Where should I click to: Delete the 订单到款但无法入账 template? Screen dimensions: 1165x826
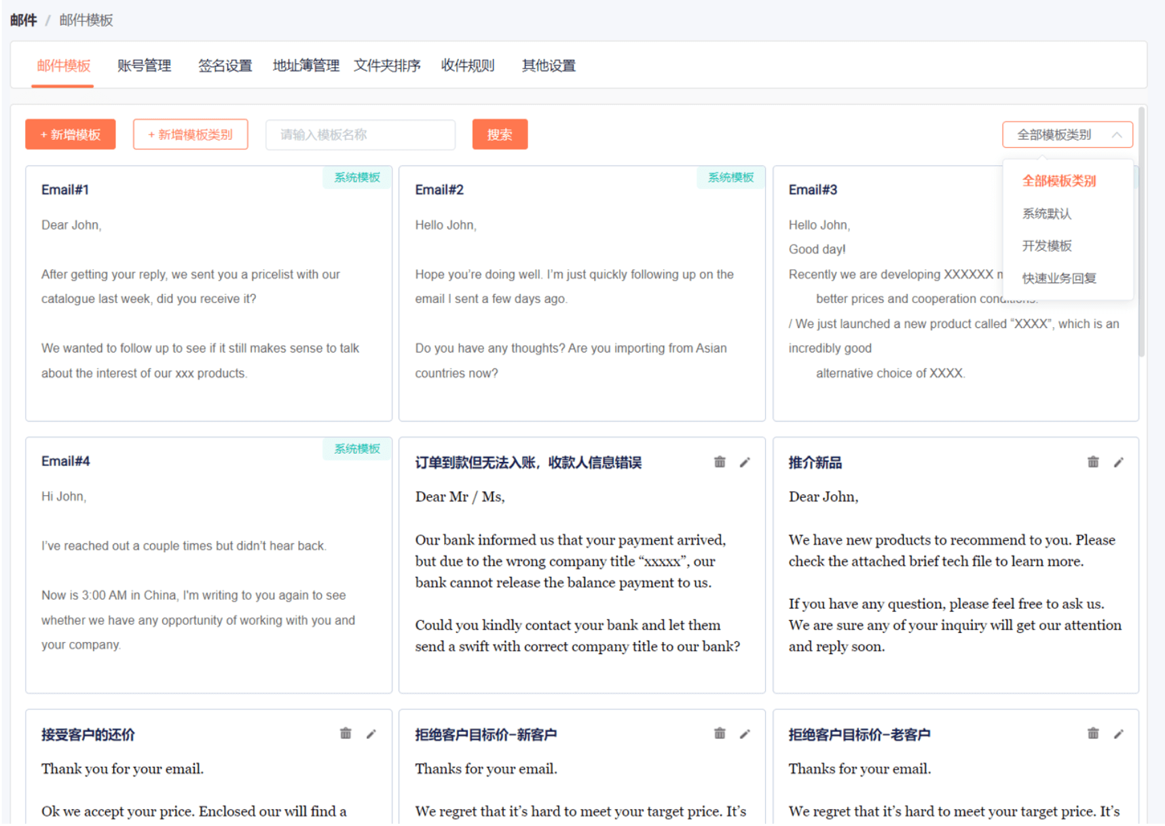(x=720, y=463)
